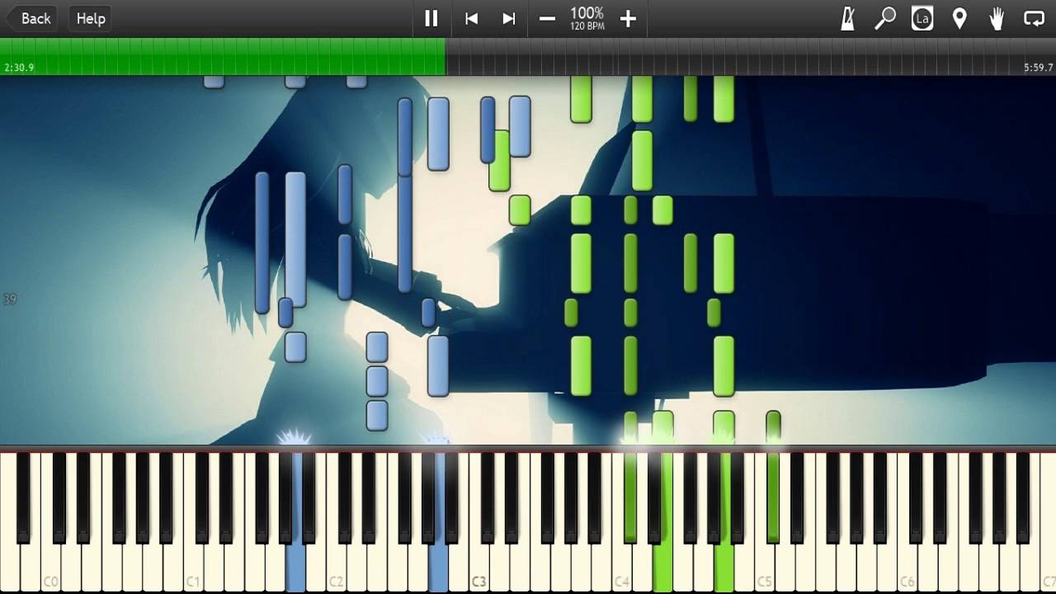Image resolution: width=1056 pixels, height=594 pixels.
Task: Skip back to the previous section
Action: point(472,18)
